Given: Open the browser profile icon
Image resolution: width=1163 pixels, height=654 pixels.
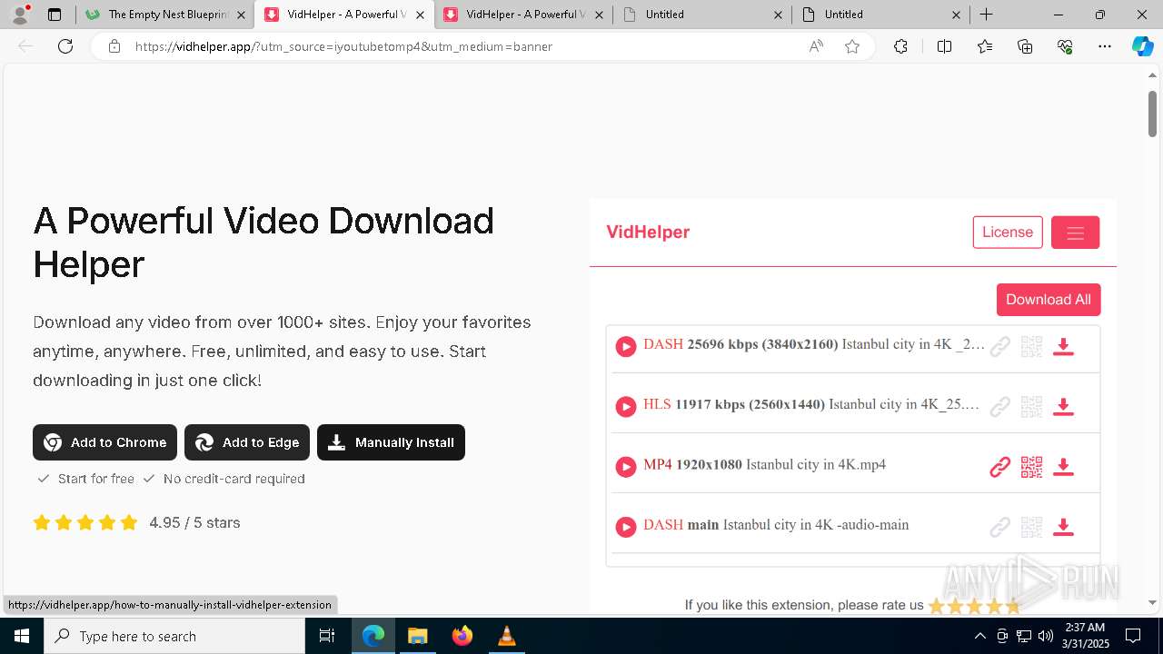Looking at the screenshot, I should [x=20, y=15].
